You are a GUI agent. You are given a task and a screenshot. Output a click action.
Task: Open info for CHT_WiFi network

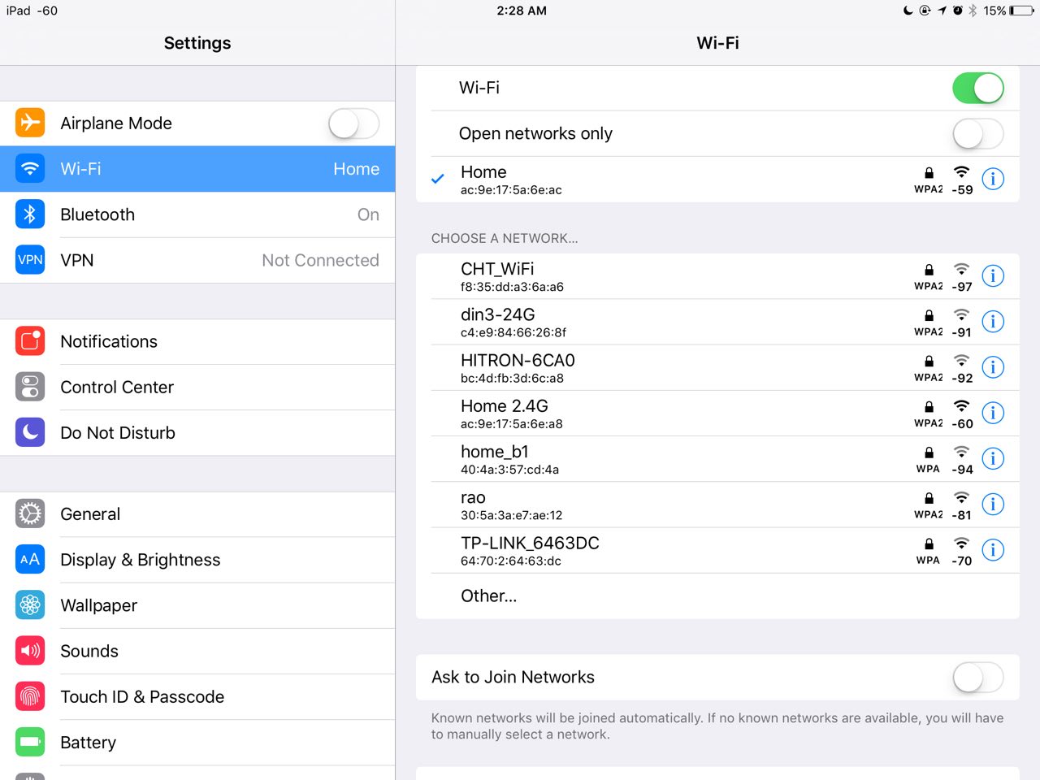pos(993,275)
